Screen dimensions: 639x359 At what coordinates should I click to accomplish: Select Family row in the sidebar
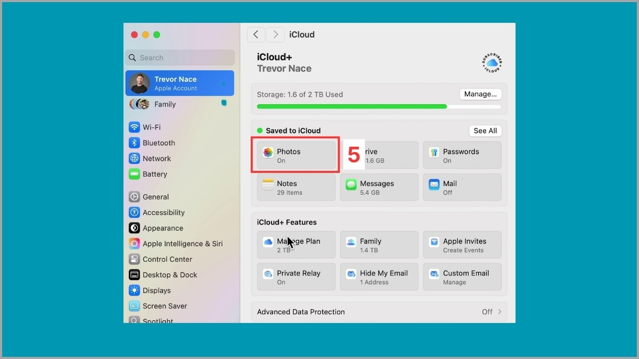point(180,104)
